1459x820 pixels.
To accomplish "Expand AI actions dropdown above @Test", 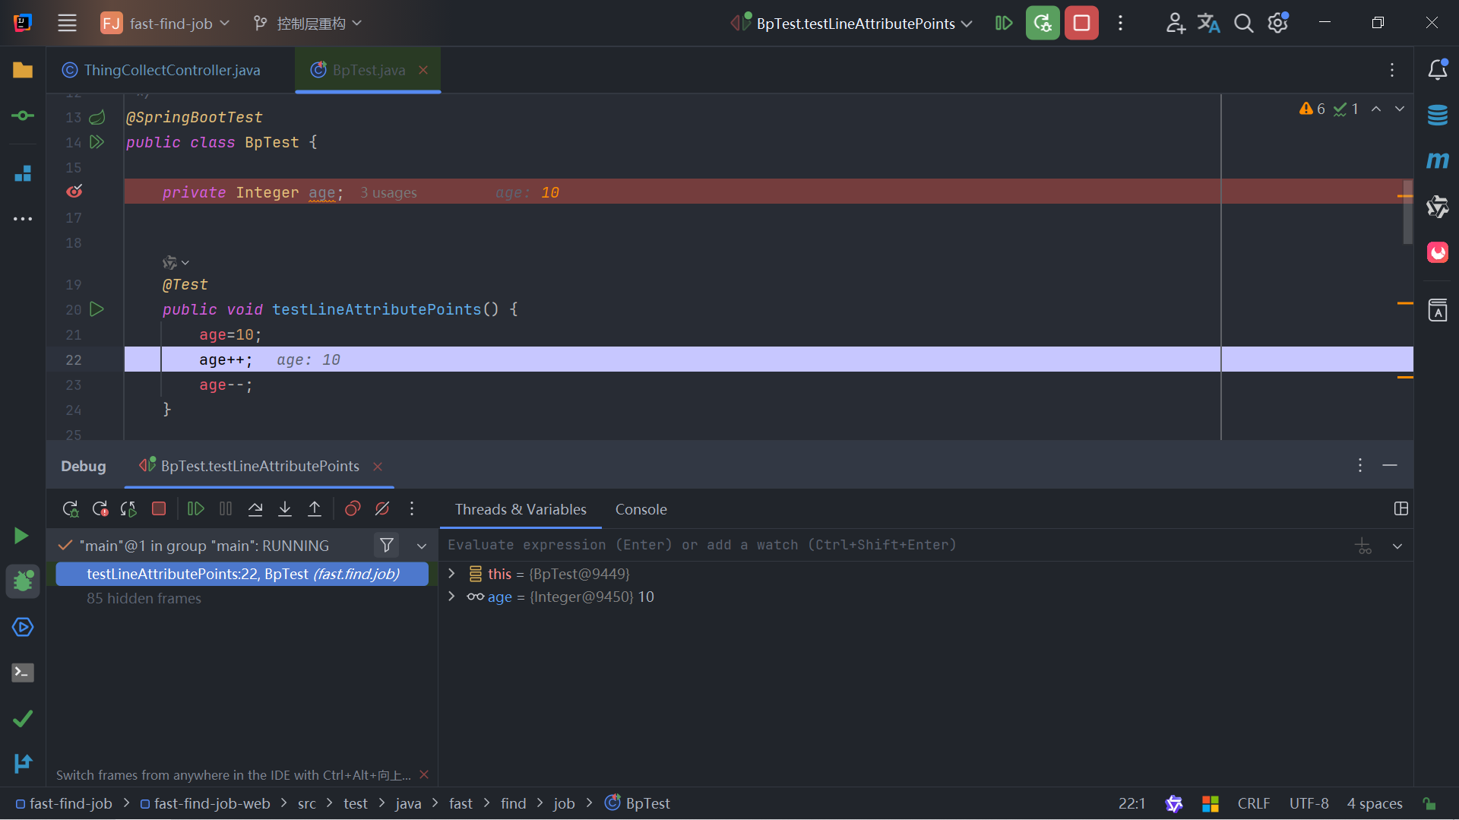I will click(x=176, y=263).
